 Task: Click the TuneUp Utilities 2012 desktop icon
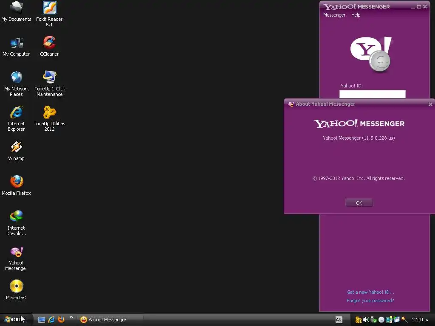pos(49,119)
